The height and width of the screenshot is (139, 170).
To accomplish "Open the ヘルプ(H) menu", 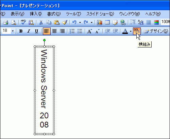I will pyautogui.click(x=153, y=14).
